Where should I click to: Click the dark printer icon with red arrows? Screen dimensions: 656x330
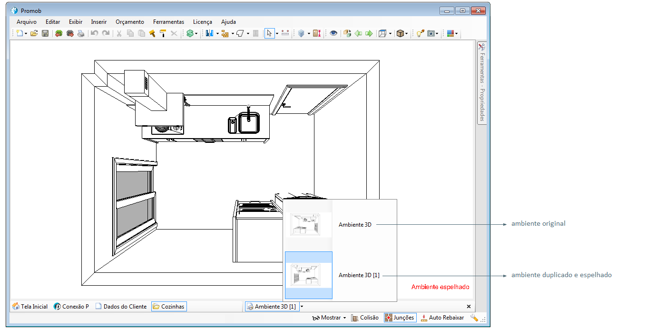[70, 33]
